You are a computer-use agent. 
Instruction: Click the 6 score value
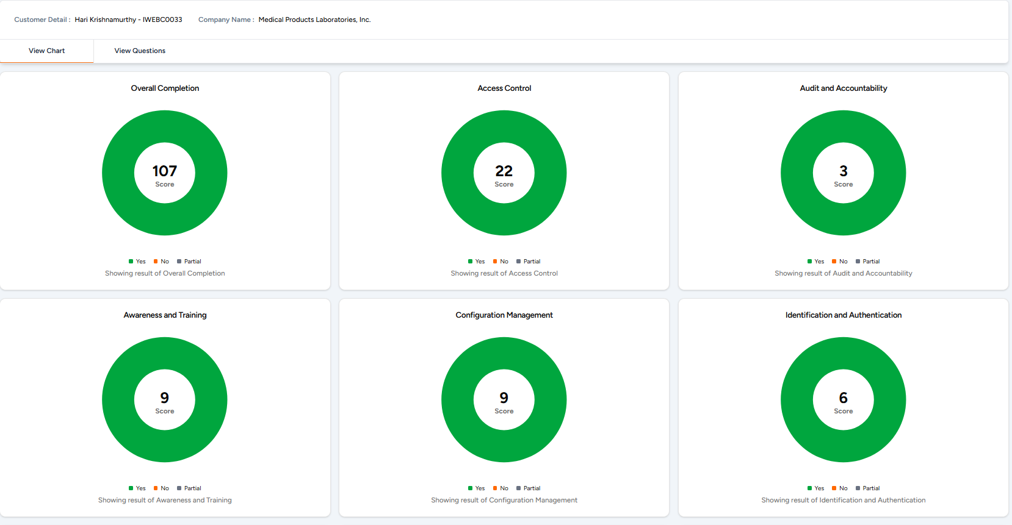(844, 398)
